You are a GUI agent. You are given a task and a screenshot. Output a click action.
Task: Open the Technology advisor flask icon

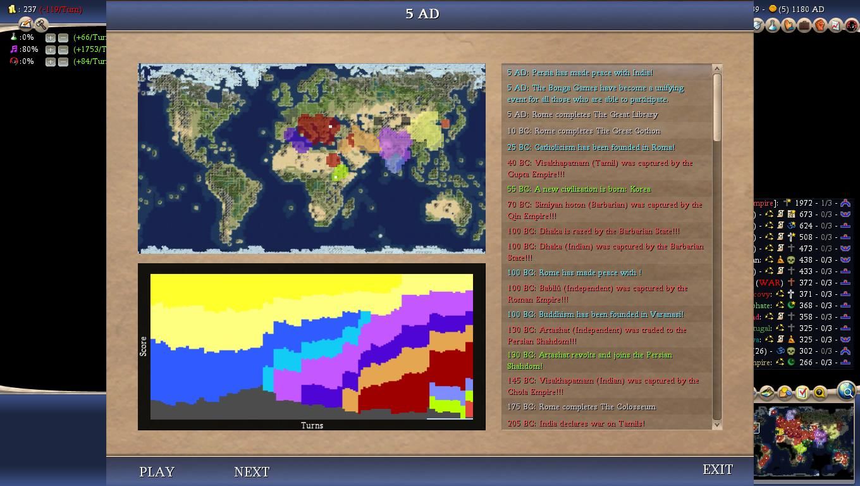pyautogui.click(x=773, y=25)
